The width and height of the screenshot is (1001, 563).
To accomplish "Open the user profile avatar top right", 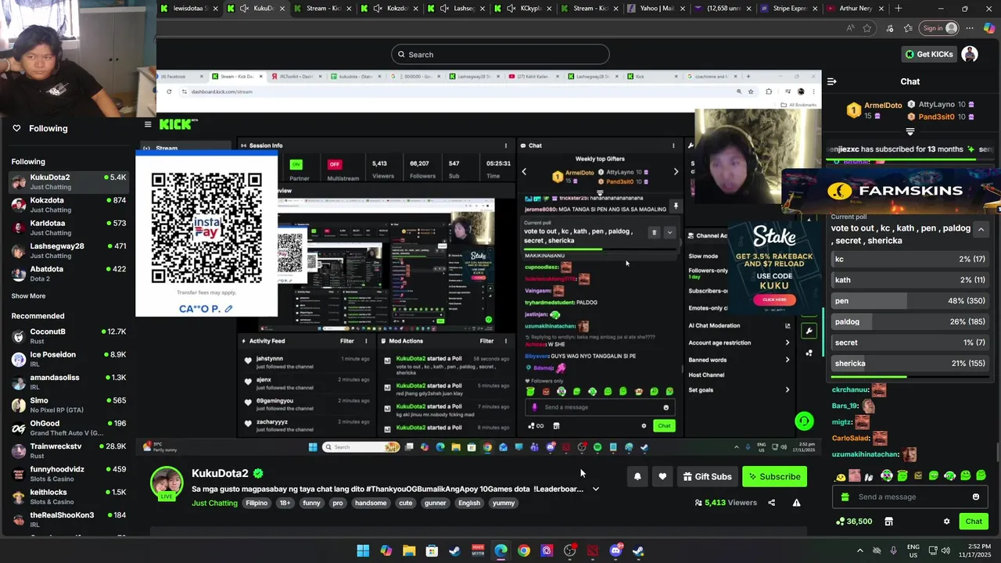I will [970, 54].
